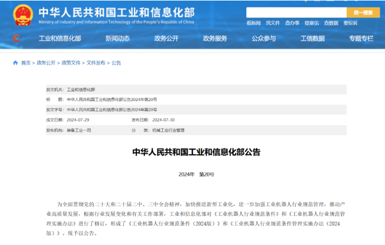Image resolution: width=385 pixels, height=245 pixels.
Task: Click the 提意见 quick link
Action: point(311,23)
